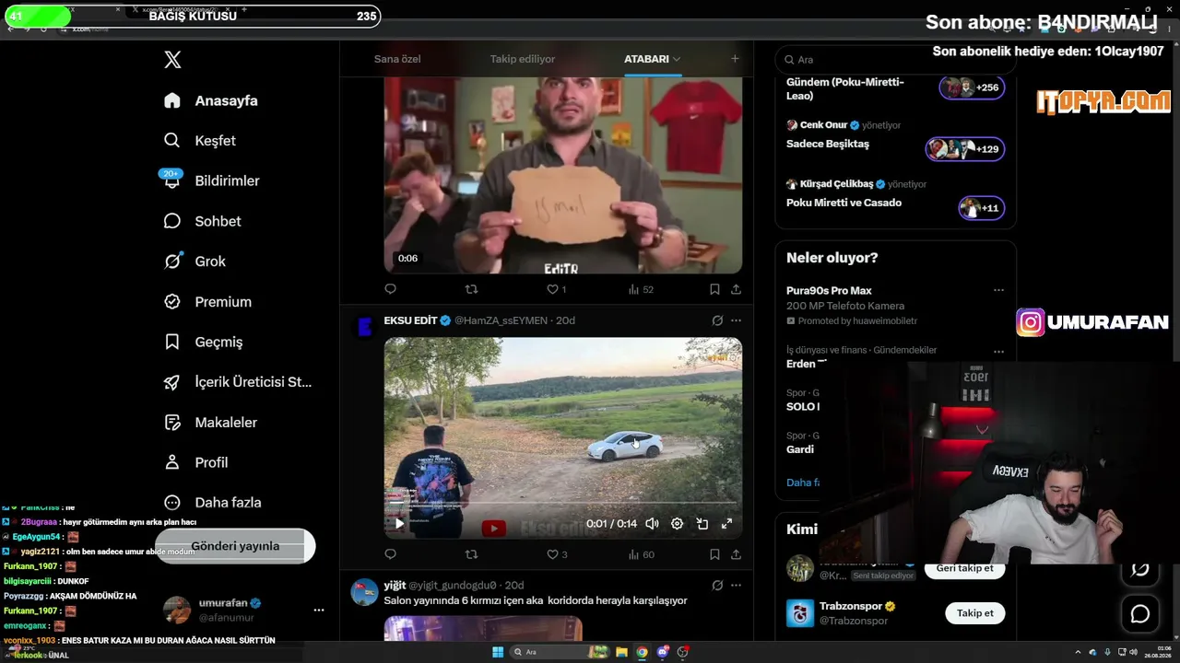Open video settings gear icon
This screenshot has width=1180, height=663.
tap(677, 523)
